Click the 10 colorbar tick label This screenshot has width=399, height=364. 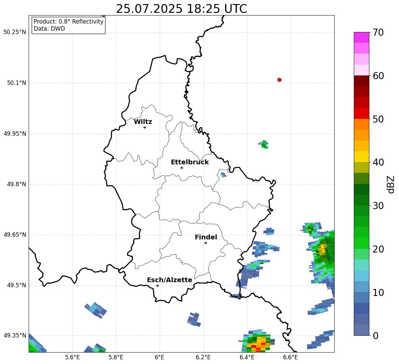(378, 292)
